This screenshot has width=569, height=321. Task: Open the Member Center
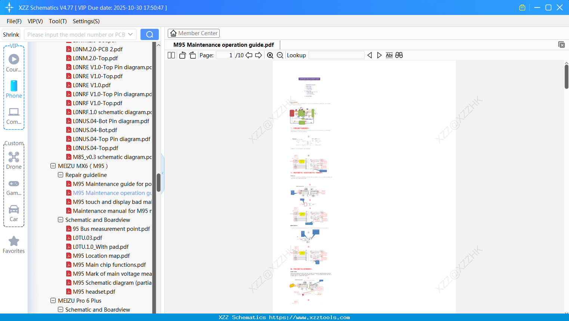pyautogui.click(x=194, y=33)
